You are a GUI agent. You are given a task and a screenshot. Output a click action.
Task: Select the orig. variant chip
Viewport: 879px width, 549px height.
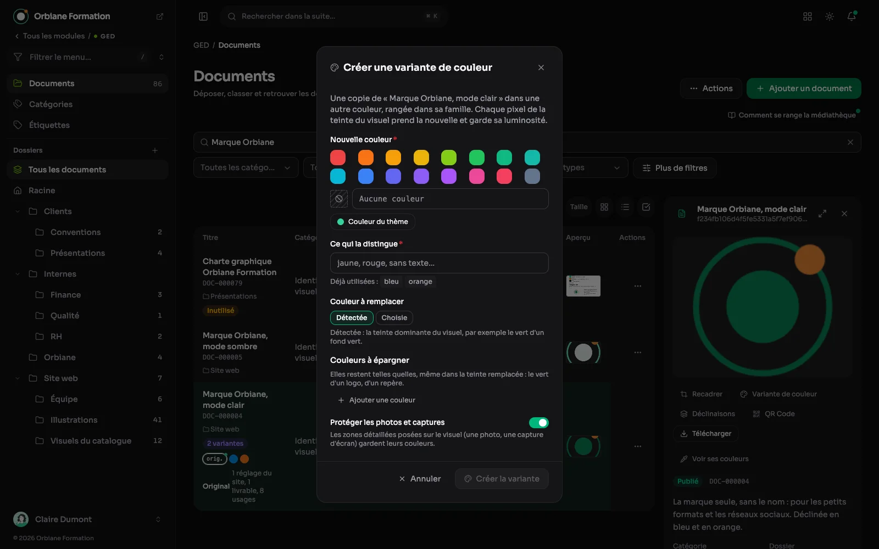(215, 459)
